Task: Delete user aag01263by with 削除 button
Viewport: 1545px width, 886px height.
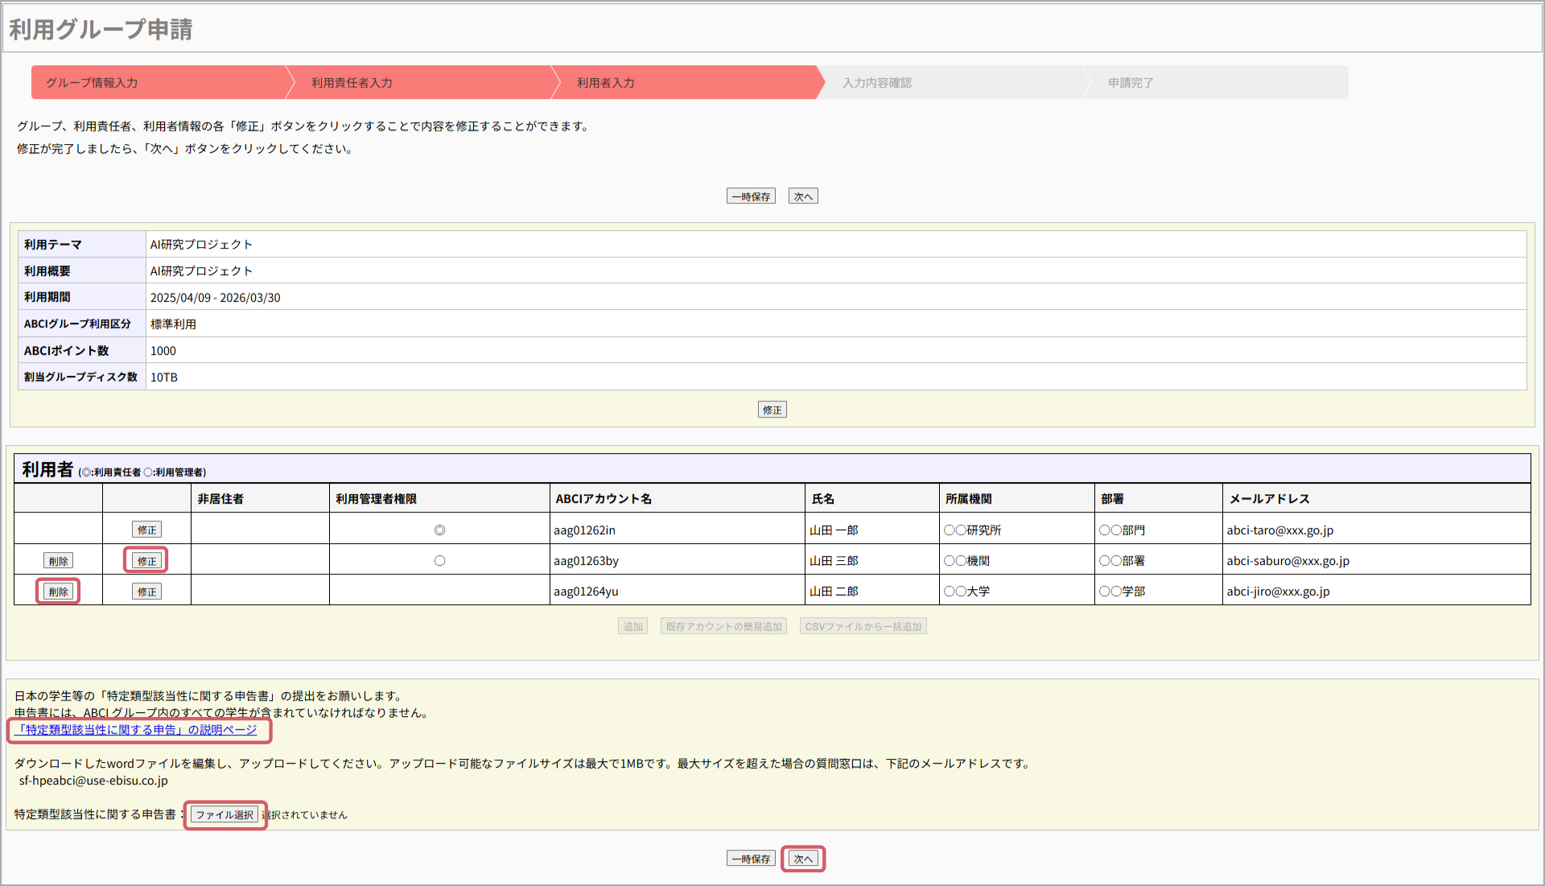Action: (58, 561)
